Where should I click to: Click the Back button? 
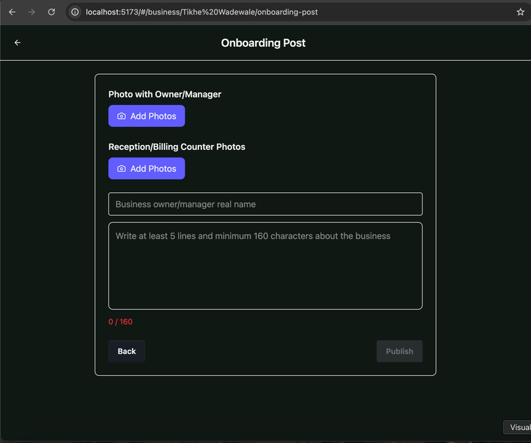127,351
